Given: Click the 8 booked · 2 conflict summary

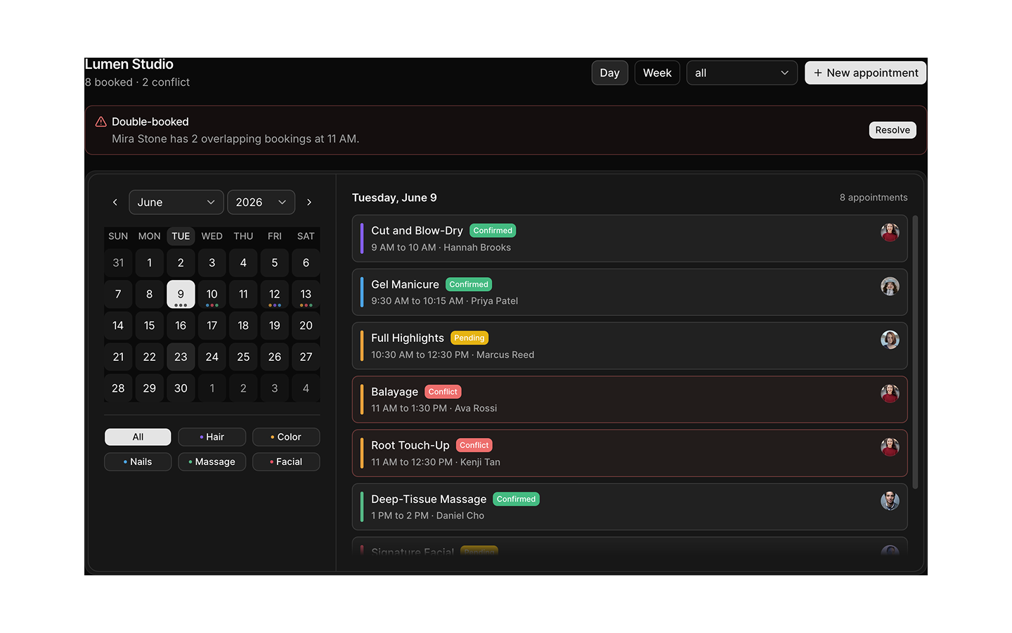Looking at the screenshot, I should click(138, 82).
